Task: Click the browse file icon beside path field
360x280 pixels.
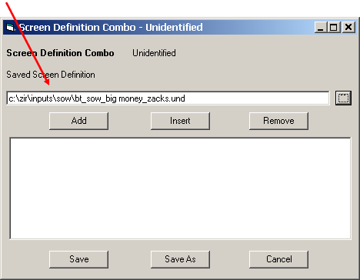Action: point(343,98)
